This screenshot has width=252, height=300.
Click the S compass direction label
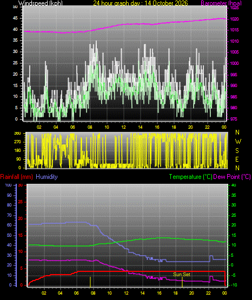tap(237, 151)
